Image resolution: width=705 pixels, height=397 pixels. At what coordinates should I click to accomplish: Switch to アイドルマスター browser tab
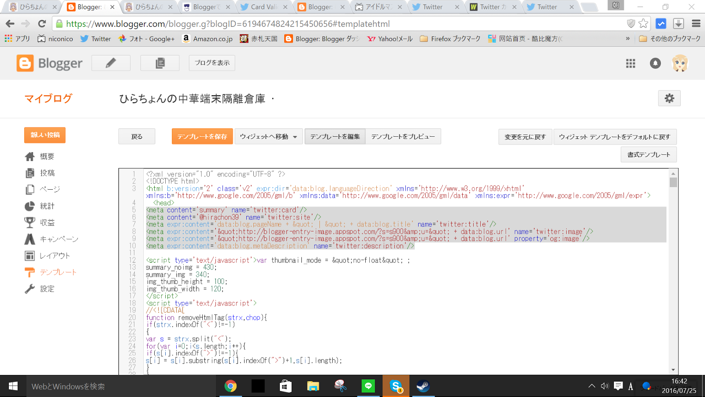(x=378, y=7)
